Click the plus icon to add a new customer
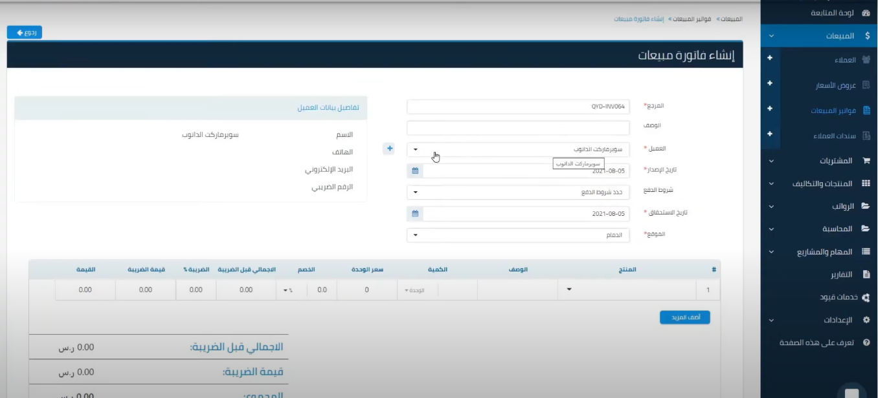The image size is (878, 398). [388, 148]
